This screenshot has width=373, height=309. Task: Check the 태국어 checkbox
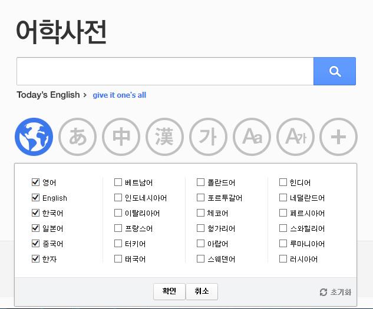click(118, 258)
